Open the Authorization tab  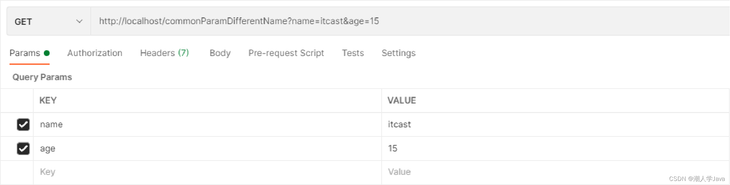[95, 53]
